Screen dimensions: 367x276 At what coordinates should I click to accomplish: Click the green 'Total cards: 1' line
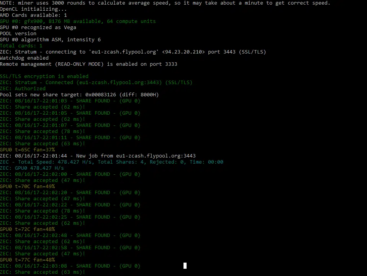21,46
